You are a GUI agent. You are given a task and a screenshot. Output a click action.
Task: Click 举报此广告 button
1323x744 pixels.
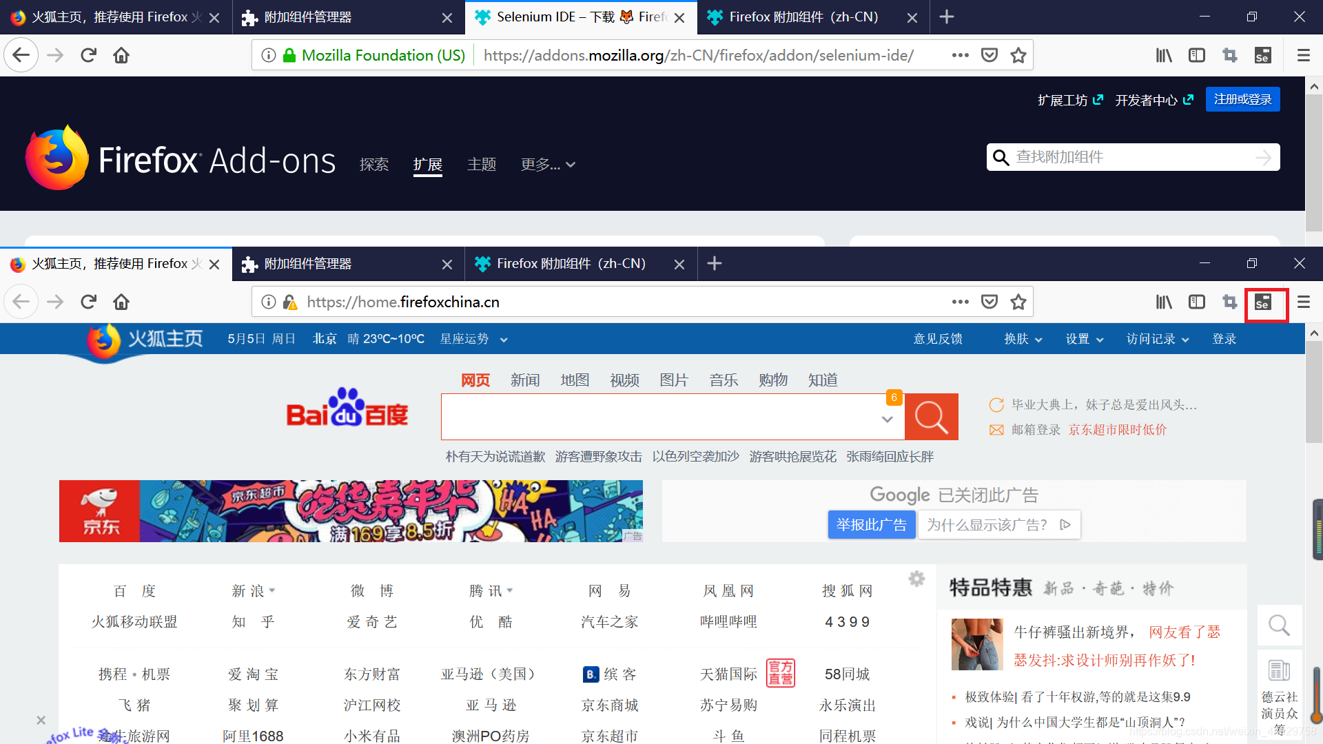872,525
